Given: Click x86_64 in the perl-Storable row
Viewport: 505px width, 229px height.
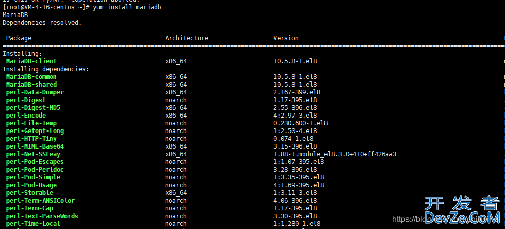Looking at the screenshot, I should (176, 192).
